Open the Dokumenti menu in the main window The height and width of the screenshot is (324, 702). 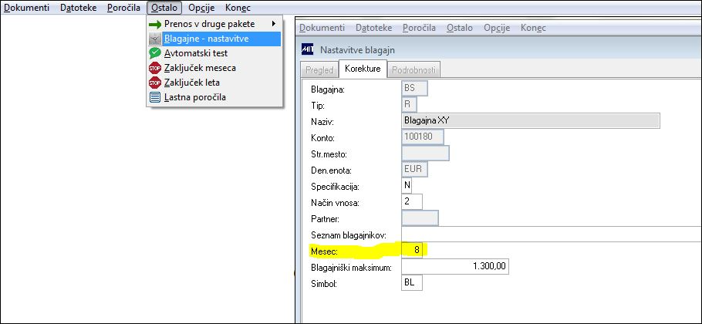coord(26,8)
